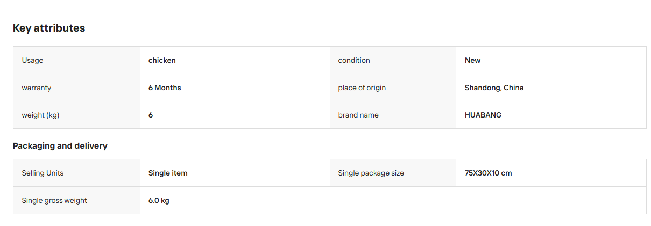Image resolution: width=651 pixels, height=226 pixels.
Task: Click the Shandong, China value
Action: tap(494, 88)
